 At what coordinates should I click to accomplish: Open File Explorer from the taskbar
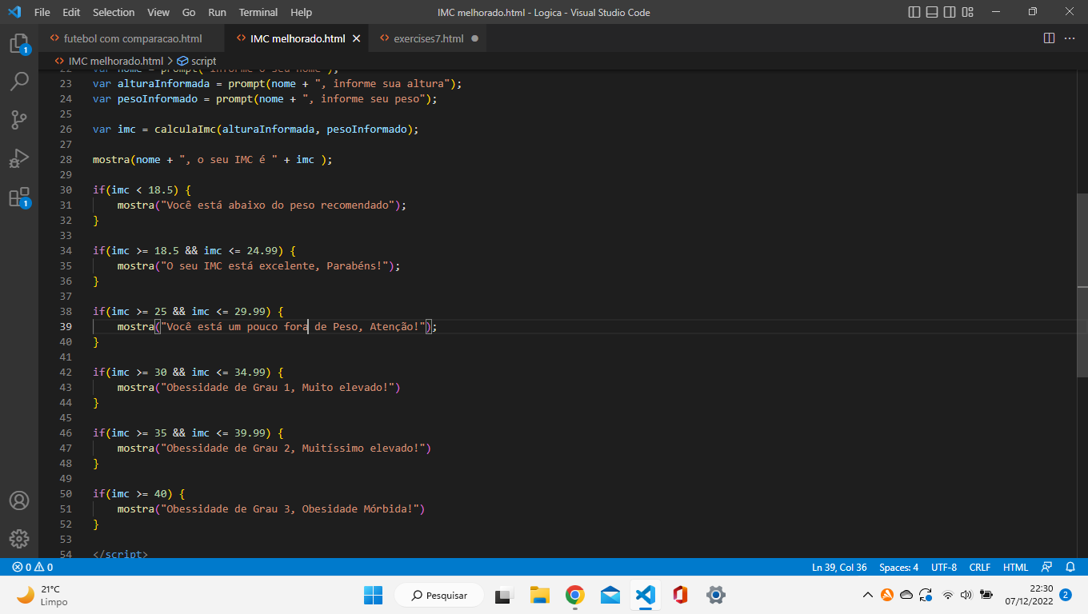(x=539, y=595)
